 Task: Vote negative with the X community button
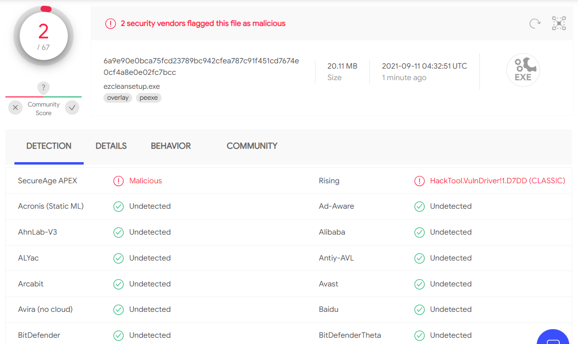coord(15,107)
